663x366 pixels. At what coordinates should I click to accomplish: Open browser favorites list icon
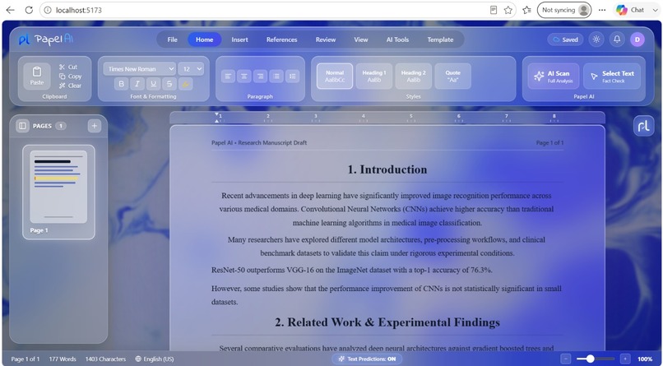526,10
